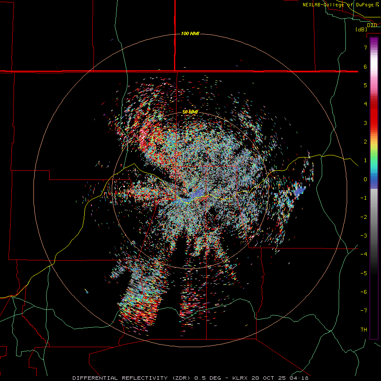Click the positive "4" scale value
Image resolution: width=381 pixels, height=381 pixels.
click(365, 104)
